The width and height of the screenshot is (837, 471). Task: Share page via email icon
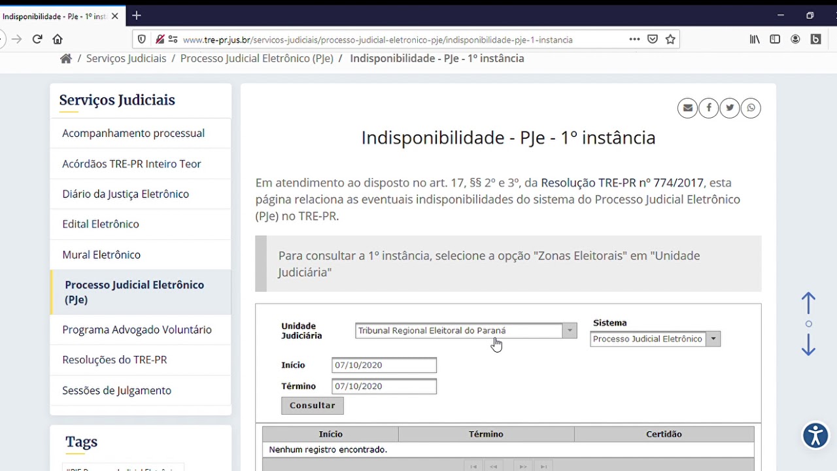pos(687,108)
